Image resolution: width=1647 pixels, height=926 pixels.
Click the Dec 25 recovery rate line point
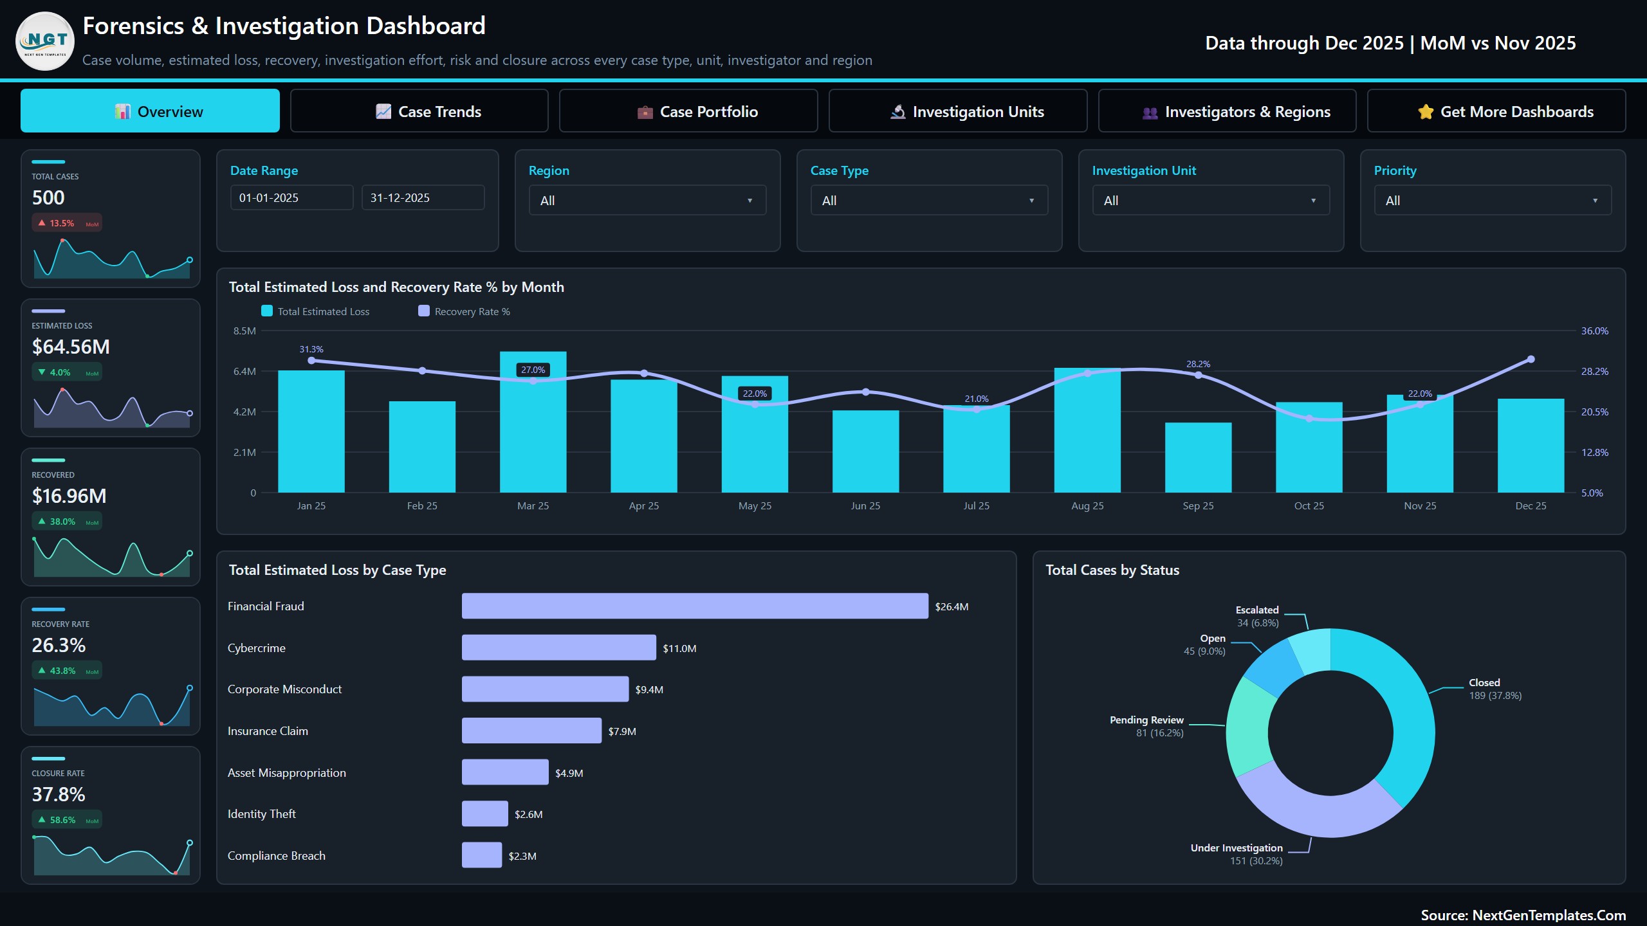pyautogui.click(x=1531, y=359)
